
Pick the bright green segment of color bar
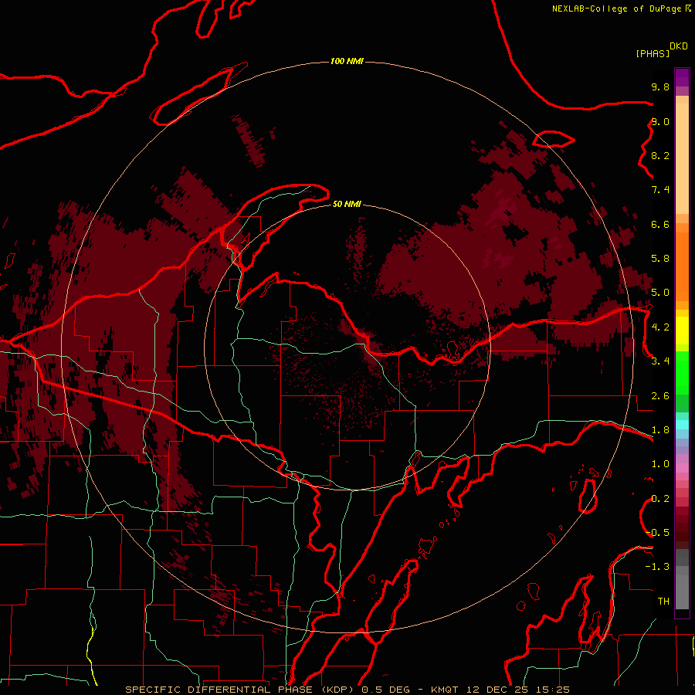click(682, 373)
